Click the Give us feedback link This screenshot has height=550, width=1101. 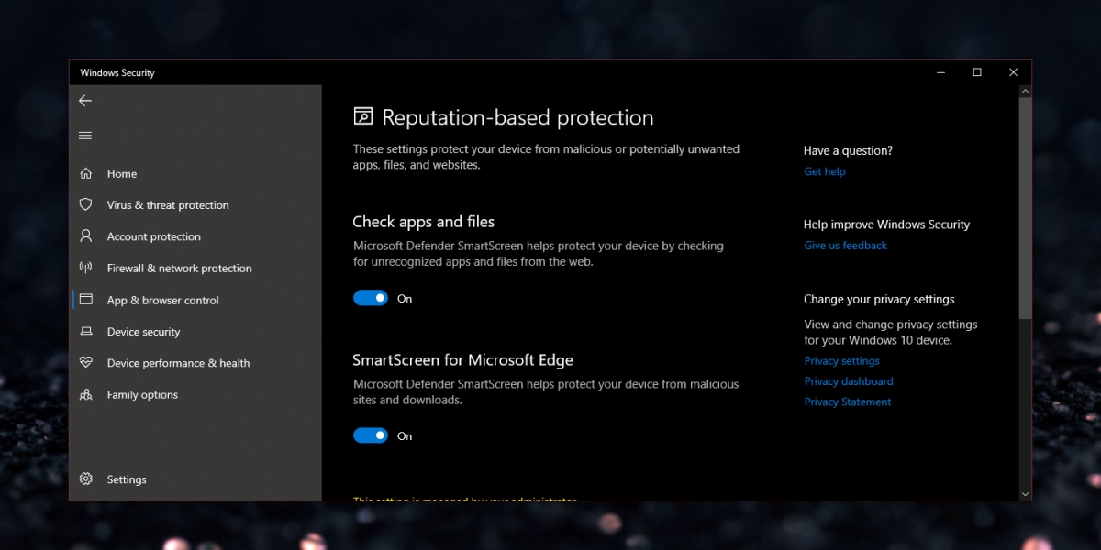point(846,245)
